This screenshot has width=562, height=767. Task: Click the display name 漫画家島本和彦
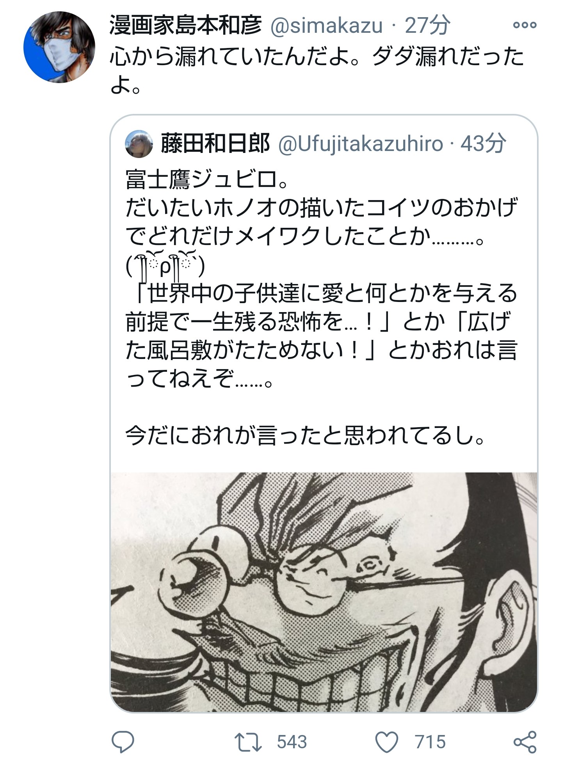tap(186, 26)
